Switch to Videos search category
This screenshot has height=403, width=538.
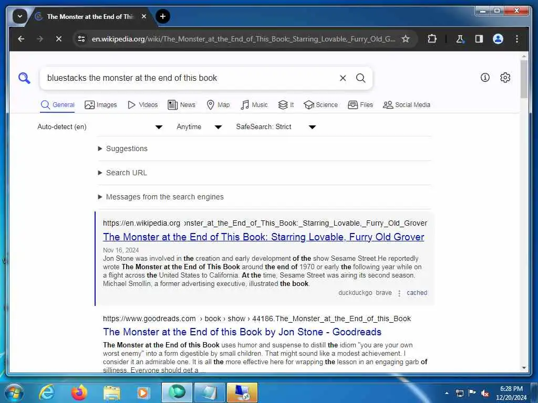[143, 105]
